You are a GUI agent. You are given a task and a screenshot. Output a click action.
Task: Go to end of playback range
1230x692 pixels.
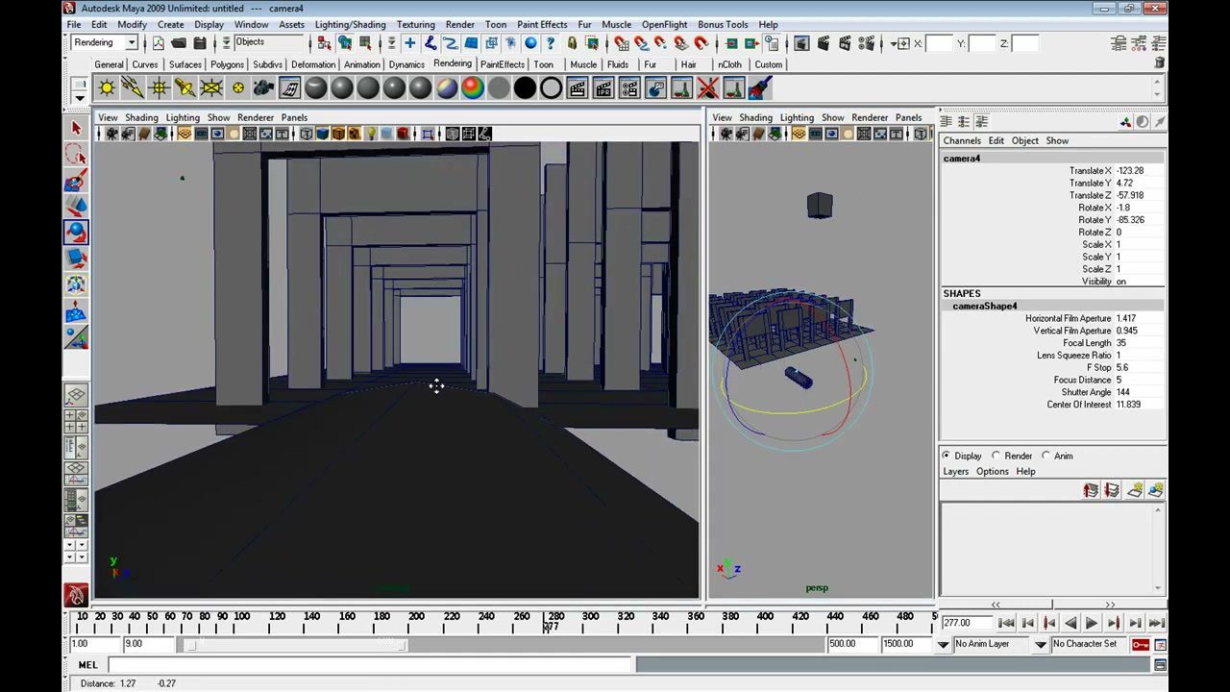click(1156, 624)
